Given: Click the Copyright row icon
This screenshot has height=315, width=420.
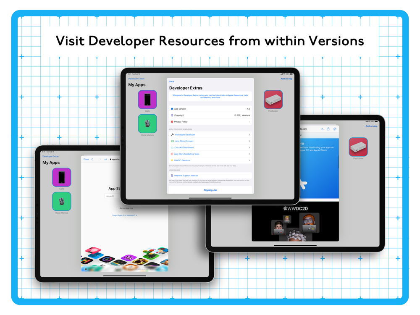Looking at the screenshot, I should (x=172, y=115).
